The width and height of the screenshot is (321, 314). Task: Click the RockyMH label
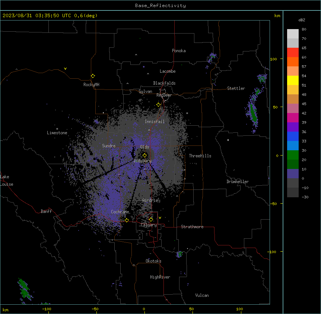tap(91, 85)
